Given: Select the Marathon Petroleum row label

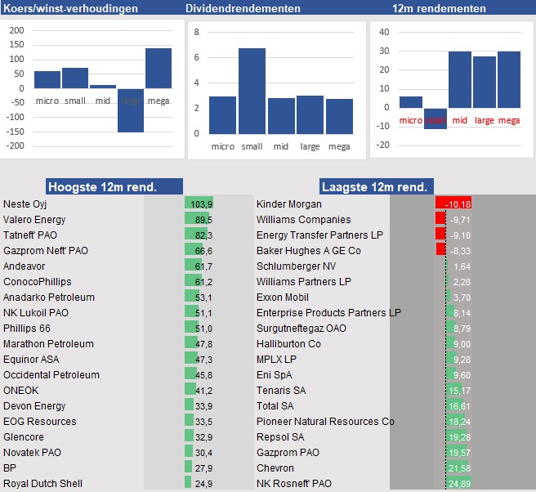Looking at the screenshot, I should (x=48, y=343).
